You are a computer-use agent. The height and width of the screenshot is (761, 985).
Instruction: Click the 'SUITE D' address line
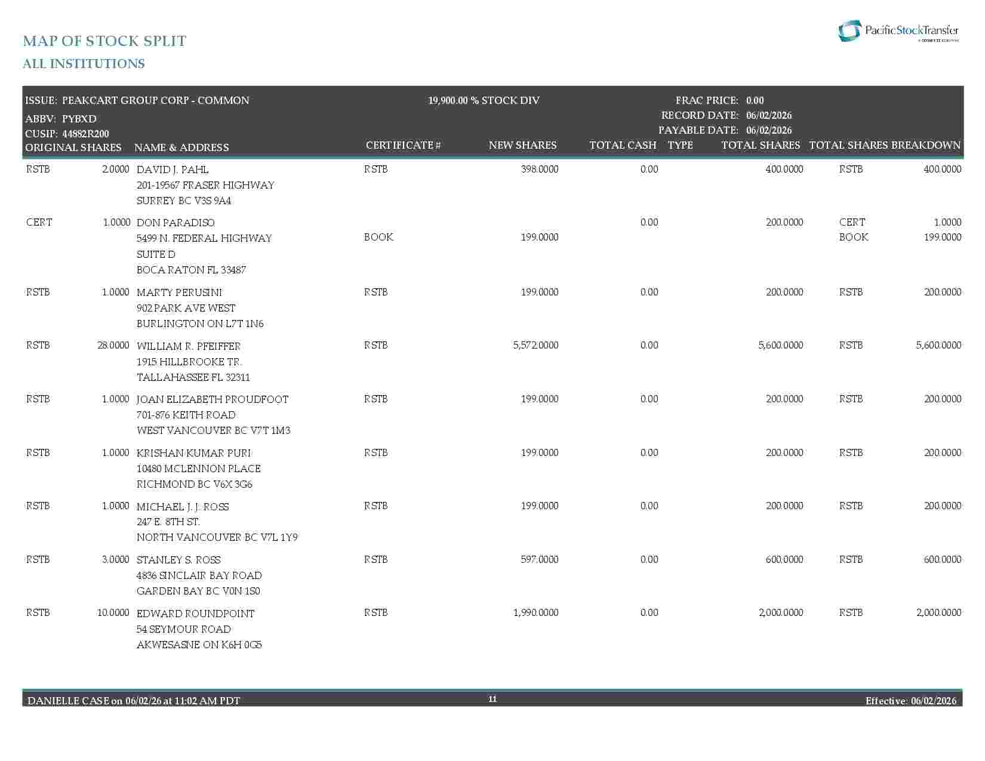click(x=156, y=254)
